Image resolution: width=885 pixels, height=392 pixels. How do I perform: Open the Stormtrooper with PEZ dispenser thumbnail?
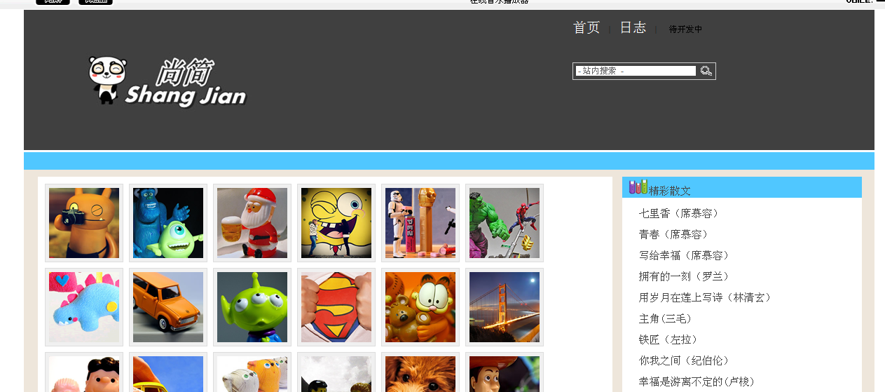420,223
